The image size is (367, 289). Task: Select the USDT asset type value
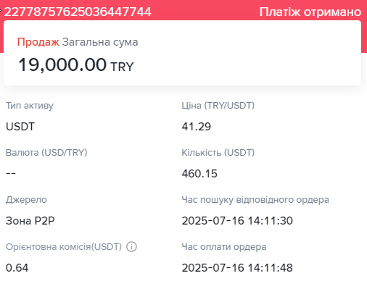click(20, 127)
